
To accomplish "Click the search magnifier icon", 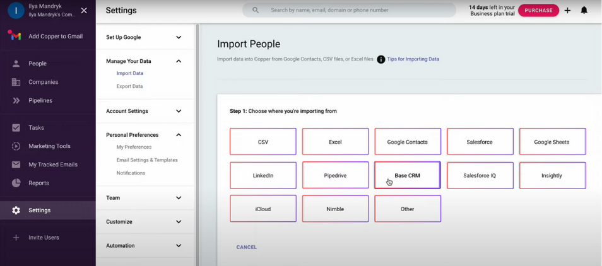I will tap(256, 10).
